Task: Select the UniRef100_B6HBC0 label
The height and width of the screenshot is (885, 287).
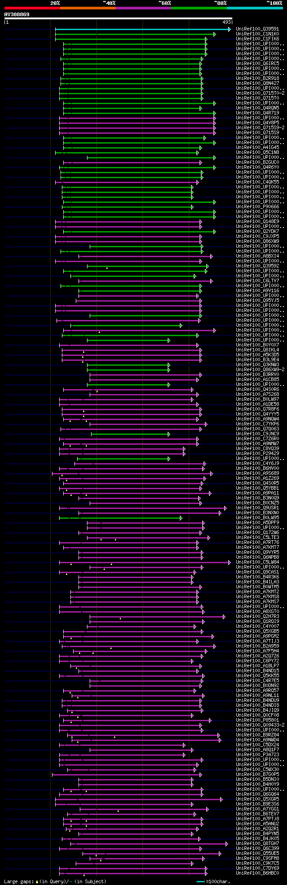Action: (x=257, y=873)
